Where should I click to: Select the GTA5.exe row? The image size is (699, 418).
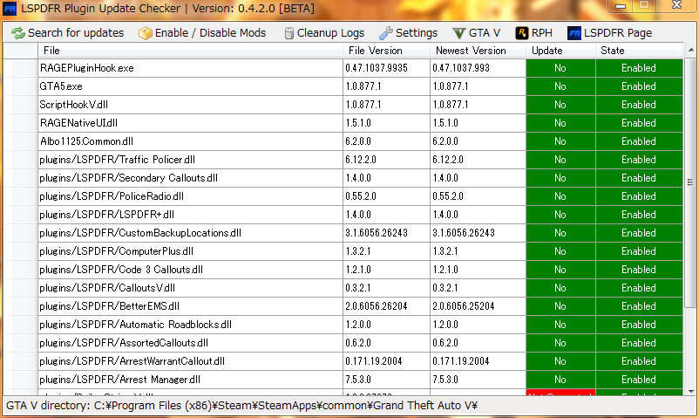coord(343,86)
